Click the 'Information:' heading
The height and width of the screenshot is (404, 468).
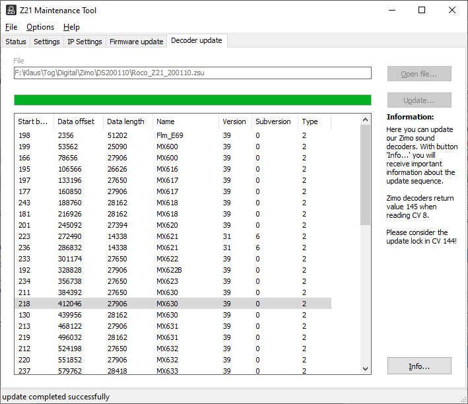pyautogui.click(x=410, y=117)
